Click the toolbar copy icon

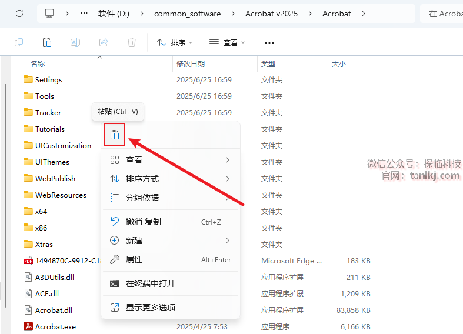(19, 42)
